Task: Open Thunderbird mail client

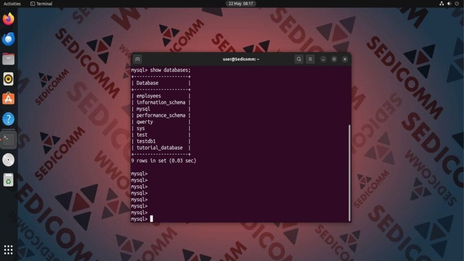Action: tap(8, 39)
